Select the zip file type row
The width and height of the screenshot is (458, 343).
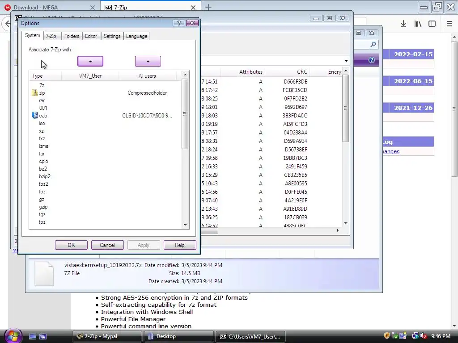click(x=105, y=93)
